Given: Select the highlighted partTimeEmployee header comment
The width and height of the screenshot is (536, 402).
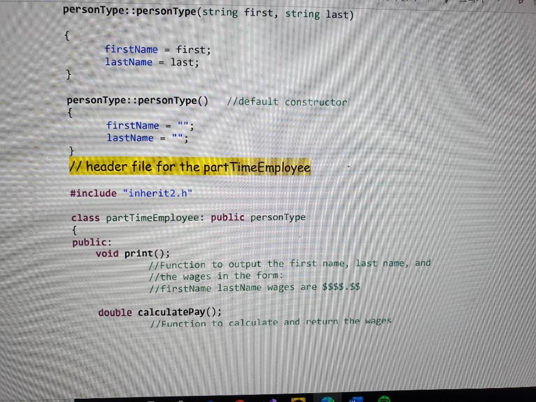Looking at the screenshot, I should pyautogui.click(x=190, y=167).
